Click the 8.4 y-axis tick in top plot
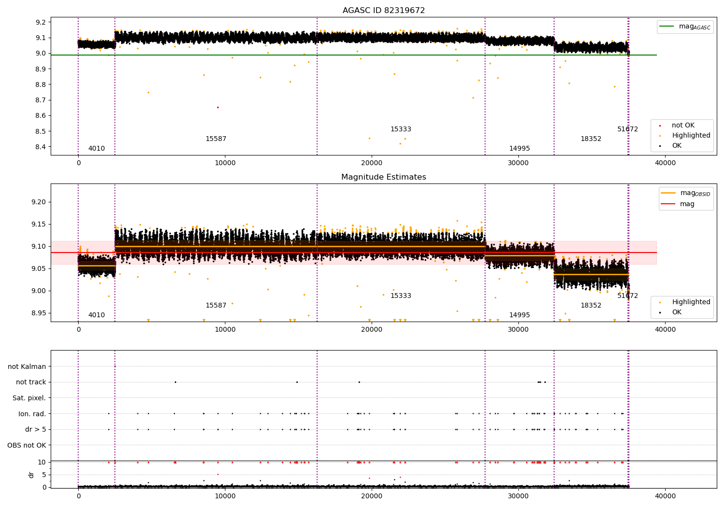This screenshot has height=507, width=724. click(41, 147)
